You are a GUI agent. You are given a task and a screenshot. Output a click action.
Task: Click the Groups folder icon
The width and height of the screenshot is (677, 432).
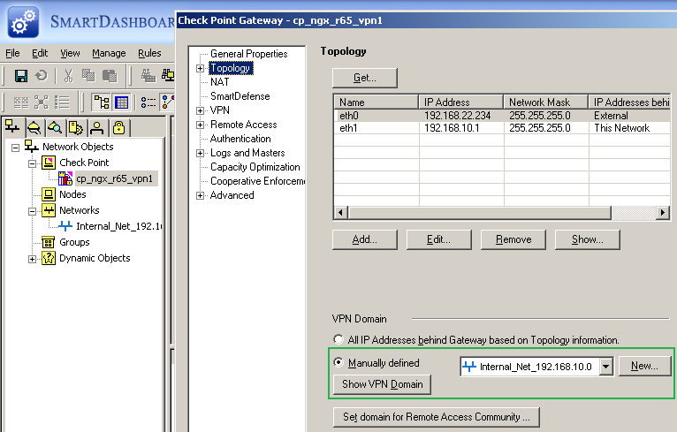[49, 242]
